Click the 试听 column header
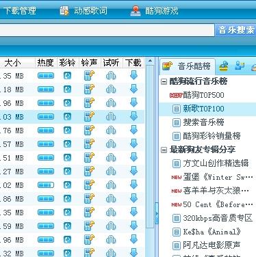This screenshot has width=256, height=257. (x=111, y=63)
